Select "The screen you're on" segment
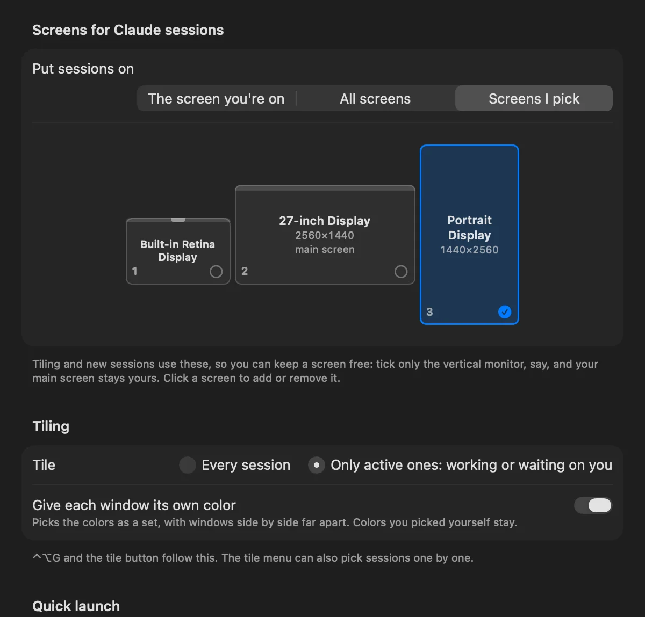The height and width of the screenshot is (617, 645). pos(216,99)
